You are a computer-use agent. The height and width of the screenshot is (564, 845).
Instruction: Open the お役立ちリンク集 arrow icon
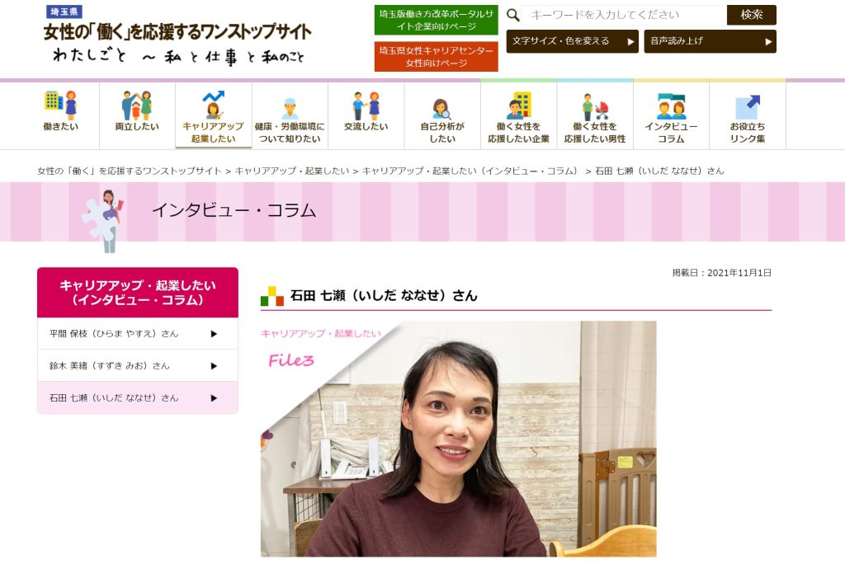tap(748, 106)
